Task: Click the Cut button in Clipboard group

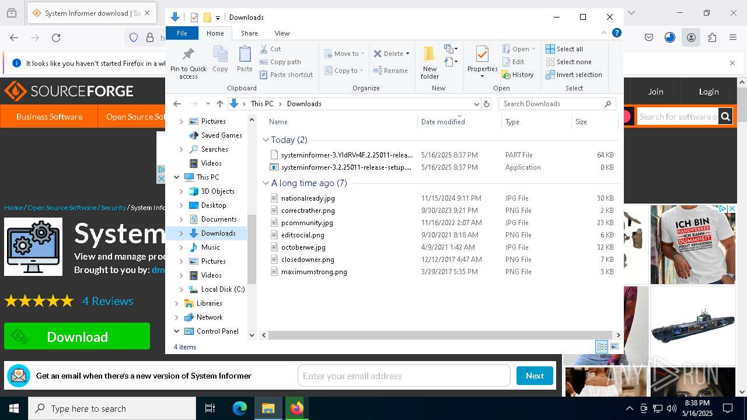Action: point(270,49)
